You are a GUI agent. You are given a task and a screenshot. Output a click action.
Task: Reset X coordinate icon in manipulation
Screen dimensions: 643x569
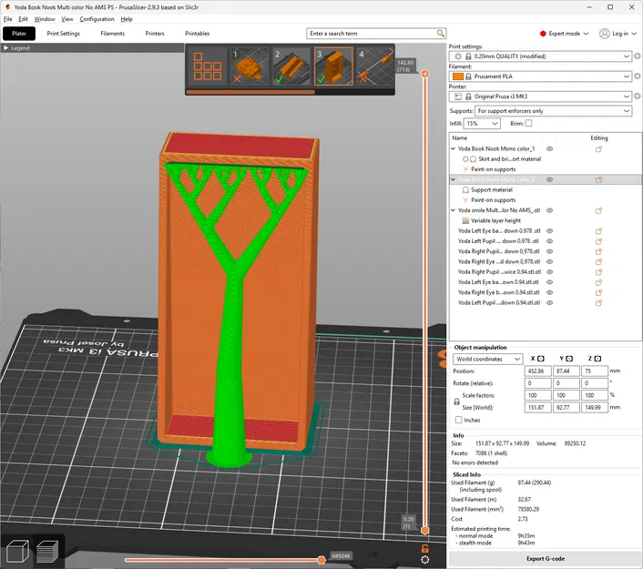click(541, 359)
